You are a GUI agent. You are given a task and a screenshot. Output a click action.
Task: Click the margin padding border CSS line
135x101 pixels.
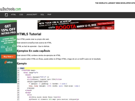[48, 84]
